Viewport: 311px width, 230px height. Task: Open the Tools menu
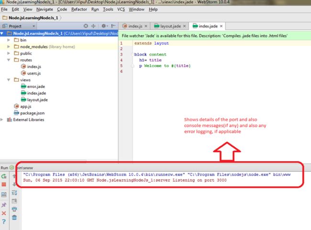(x=108, y=9)
